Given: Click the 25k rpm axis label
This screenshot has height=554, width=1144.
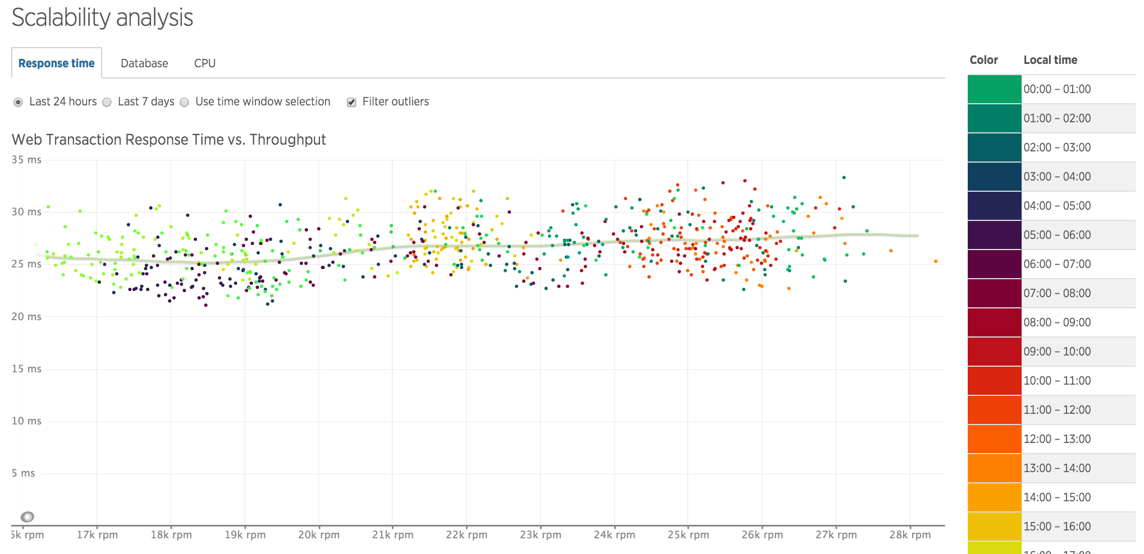Looking at the screenshot, I should coord(688,535).
